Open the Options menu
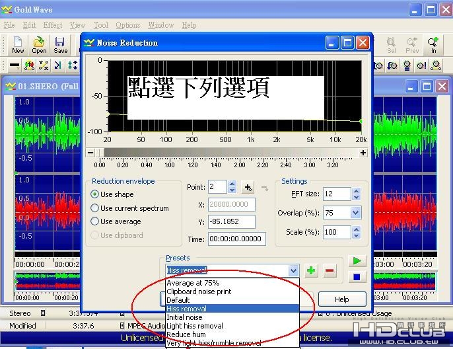The image size is (453, 349). pyautogui.click(x=128, y=25)
